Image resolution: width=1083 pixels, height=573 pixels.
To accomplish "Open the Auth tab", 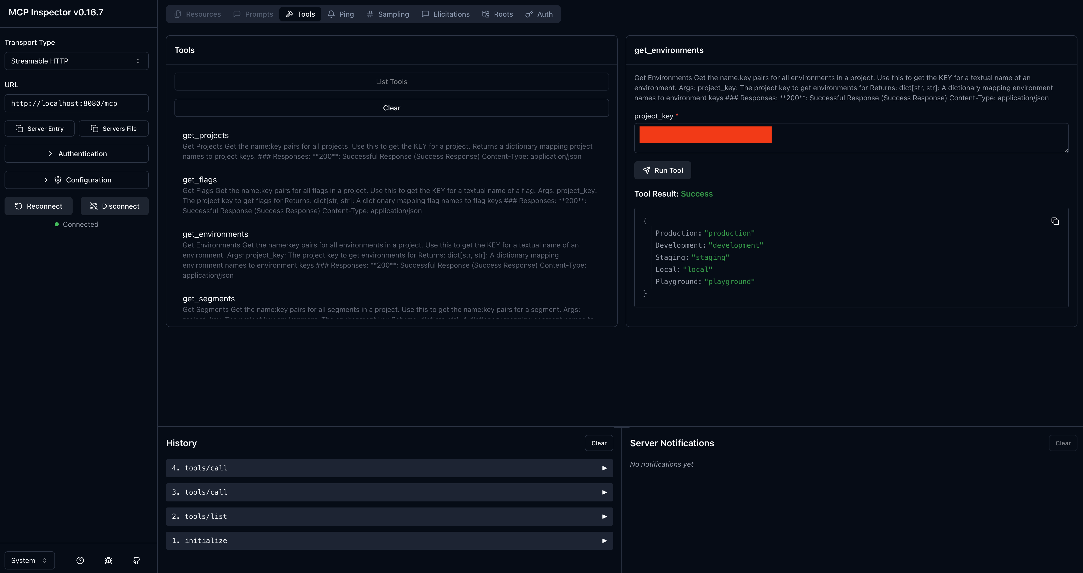I will pyautogui.click(x=539, y=14).
